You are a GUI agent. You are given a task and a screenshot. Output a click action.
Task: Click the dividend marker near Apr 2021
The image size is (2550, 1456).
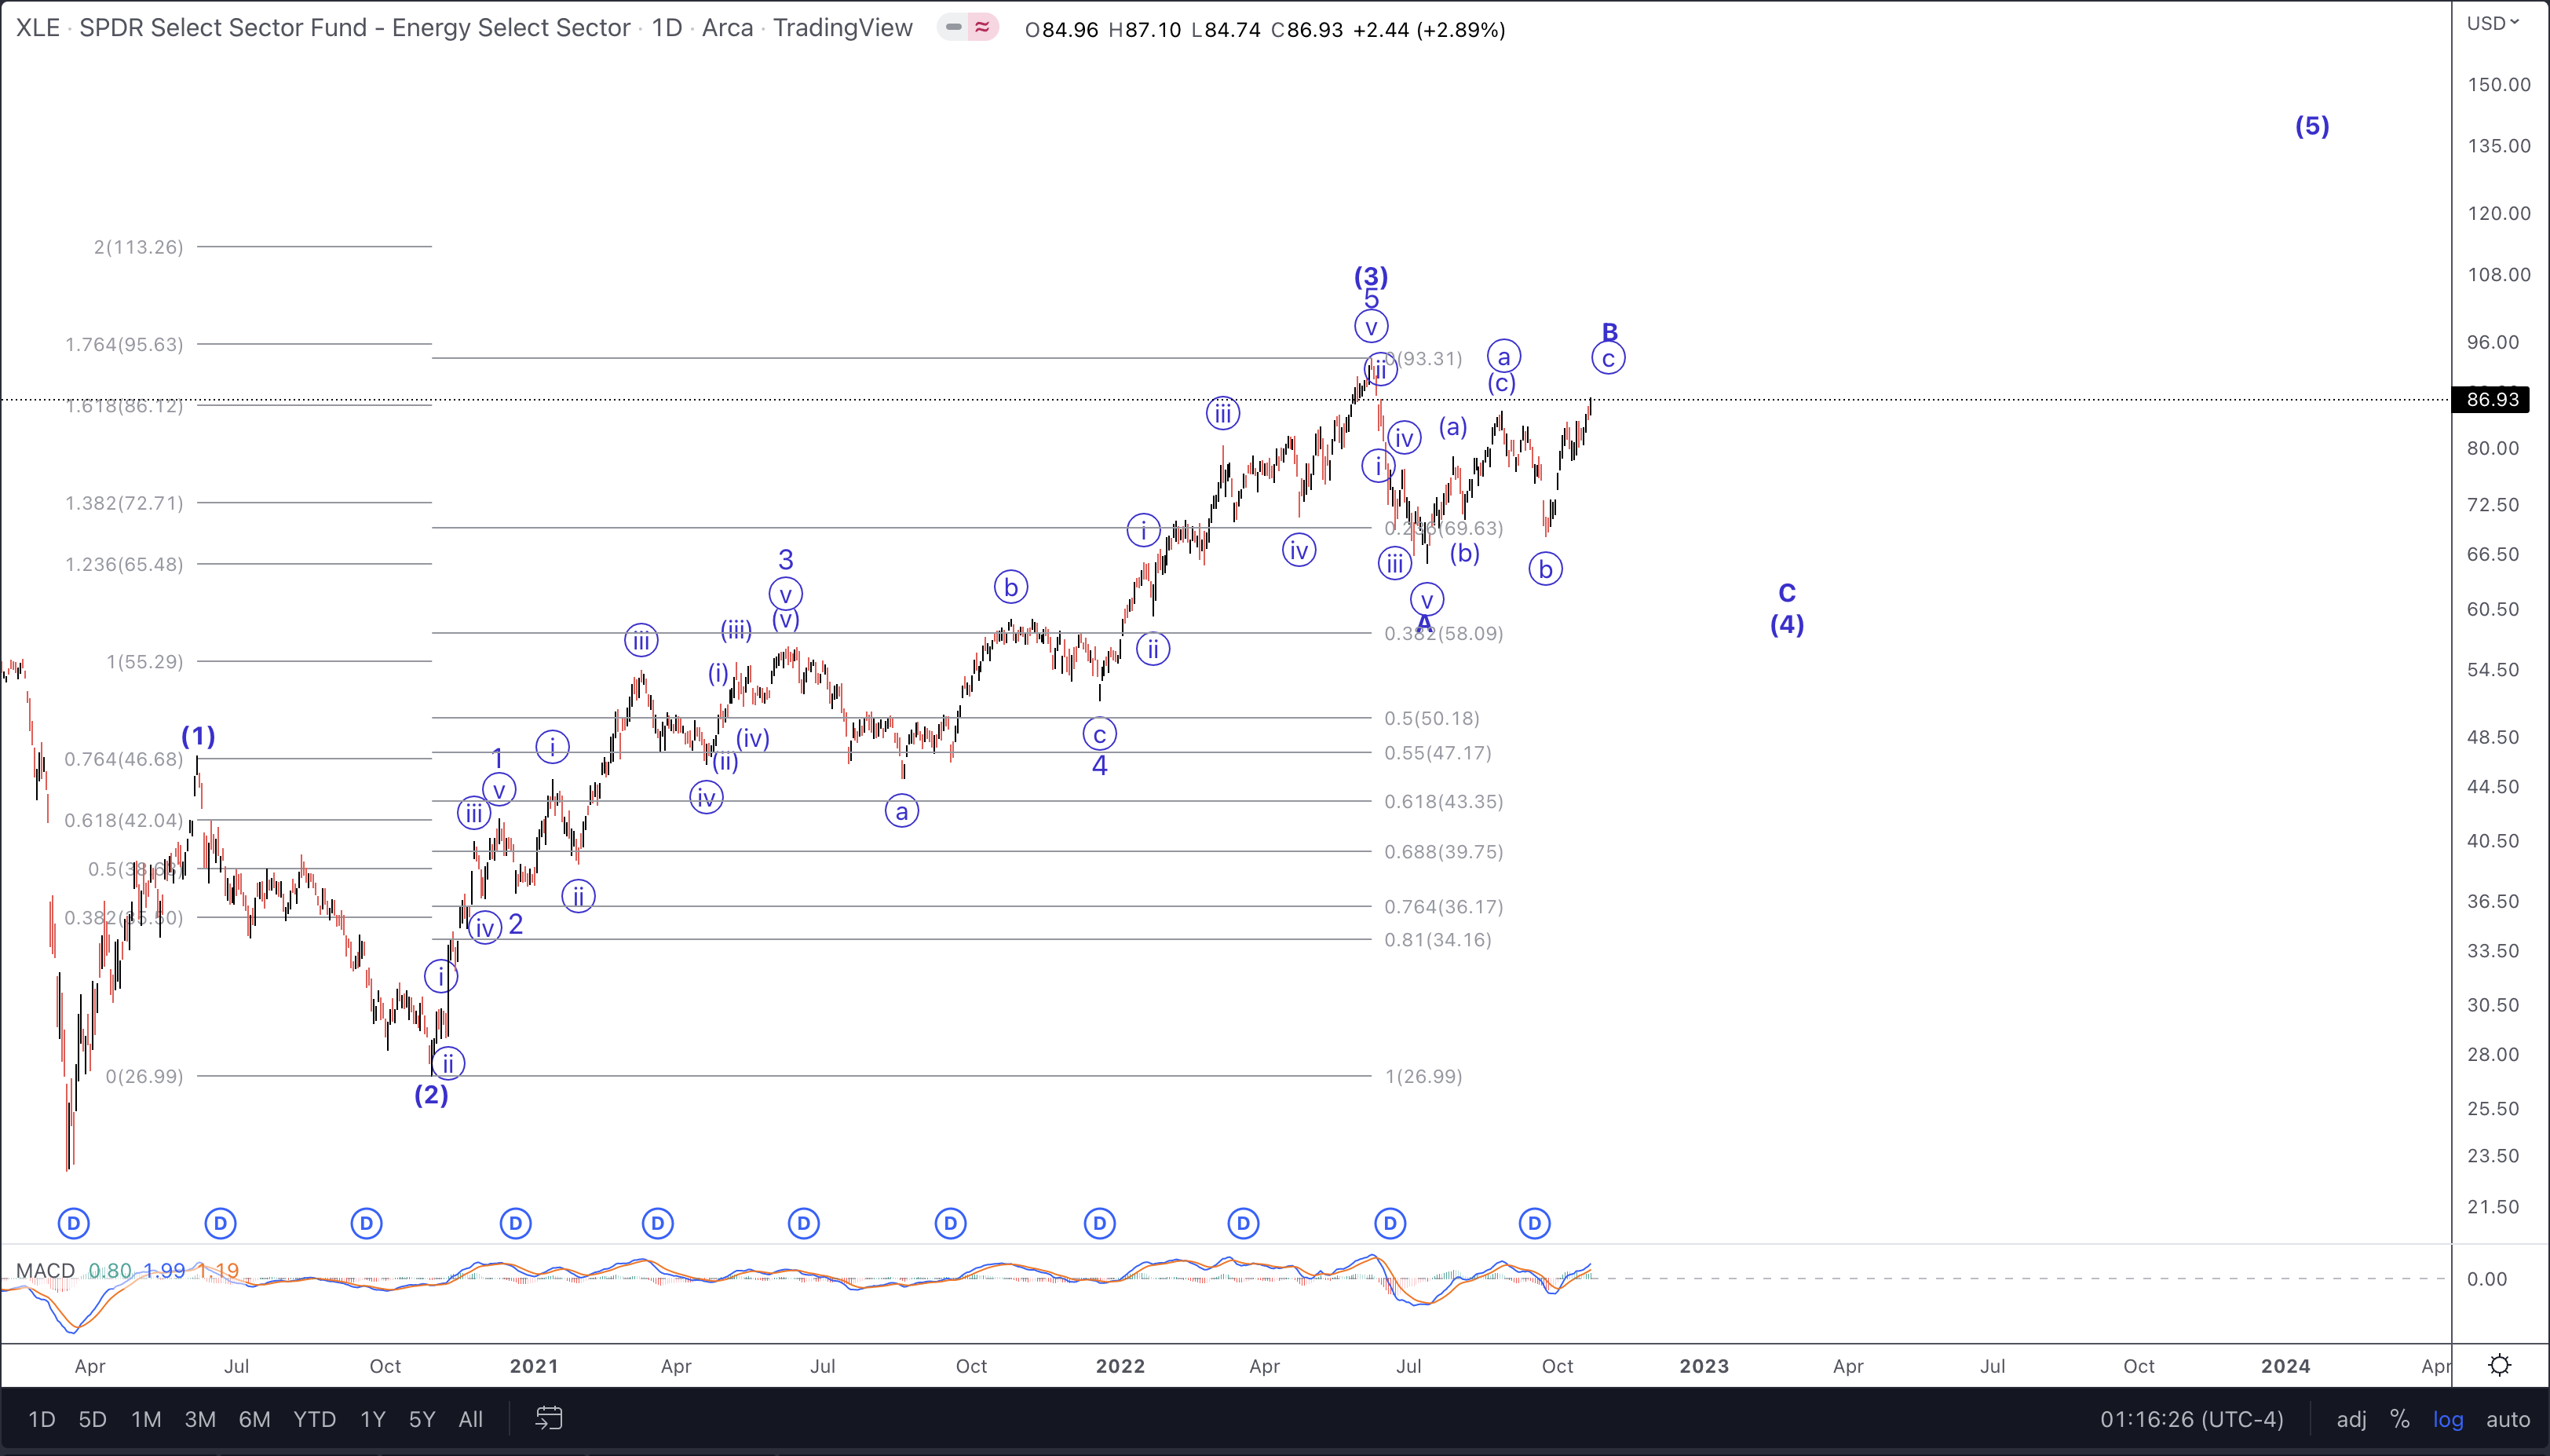pos(657,1223)
